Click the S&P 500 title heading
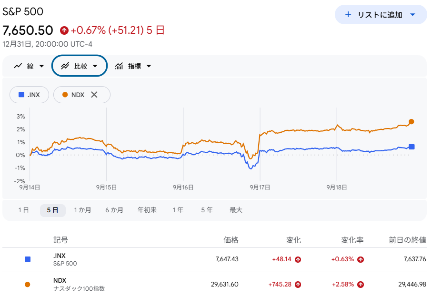The image size is (432, 296). (x=23, y=11)
